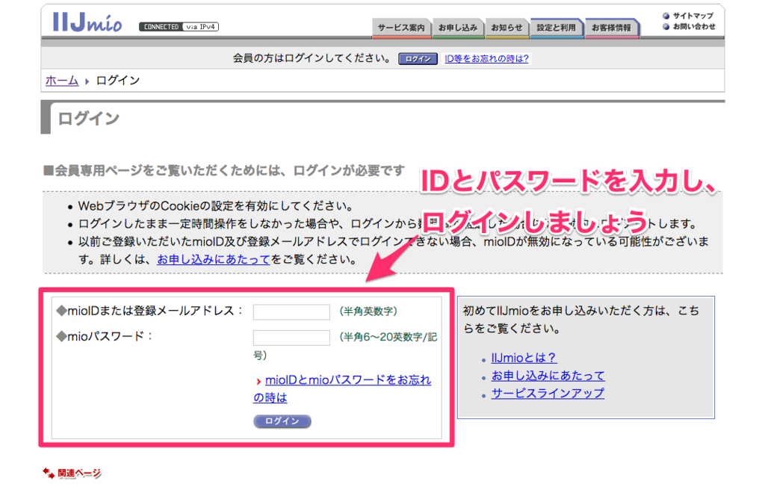Image resolution: width=765 pixels, height=484 pixels.
Task: Open mioIDとmioパスワードをお忘れの時は link
Action: (x=342, y=389)
